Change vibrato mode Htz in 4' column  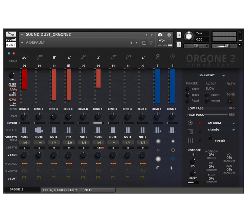69,137
